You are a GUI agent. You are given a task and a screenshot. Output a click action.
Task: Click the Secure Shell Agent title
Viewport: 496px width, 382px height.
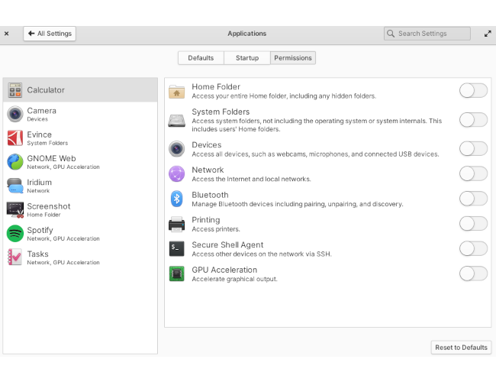coord(227,244)
